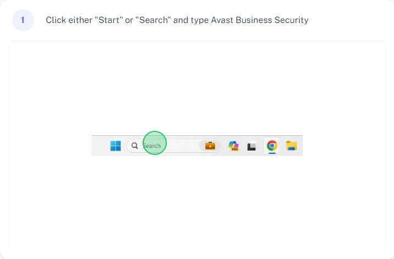394x259 pixels.
Task: Open the Task View icon
Action: tap(252, 146)
